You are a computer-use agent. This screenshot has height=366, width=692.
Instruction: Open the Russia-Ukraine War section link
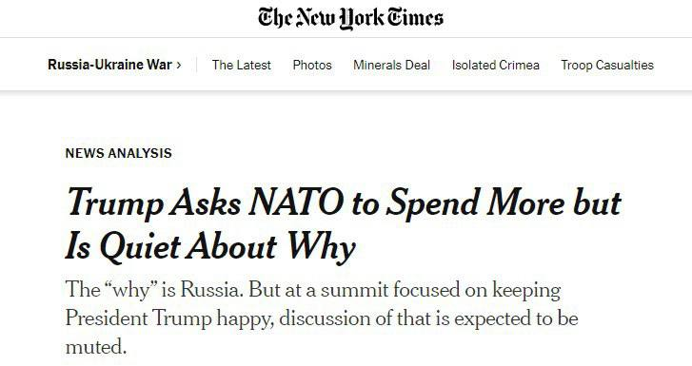[x=109, y=65]
